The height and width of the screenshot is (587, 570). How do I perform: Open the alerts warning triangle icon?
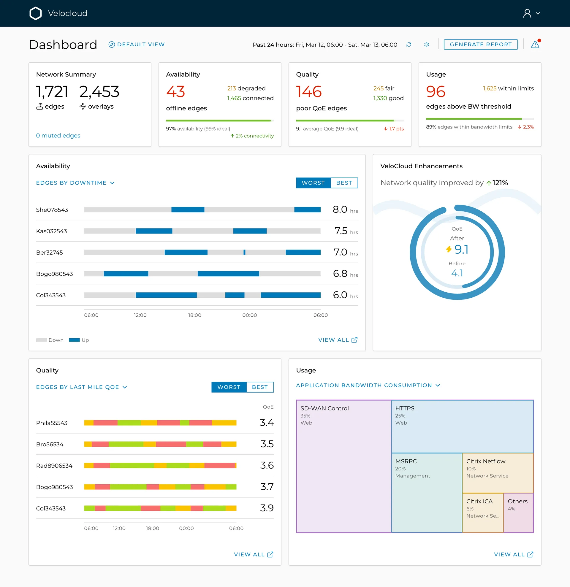(x=535, y=44)
